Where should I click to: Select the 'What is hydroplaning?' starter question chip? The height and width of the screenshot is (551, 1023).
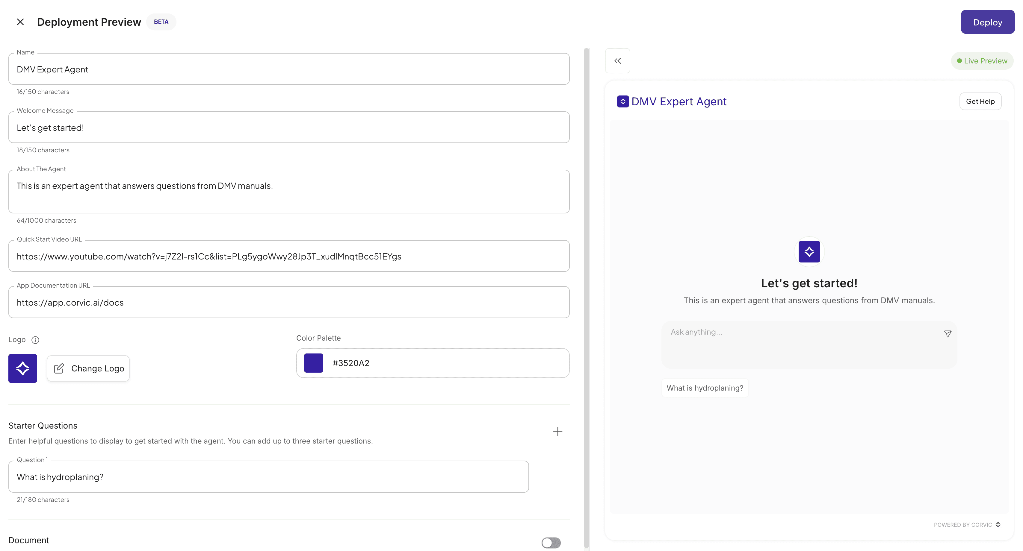point(705,388)
